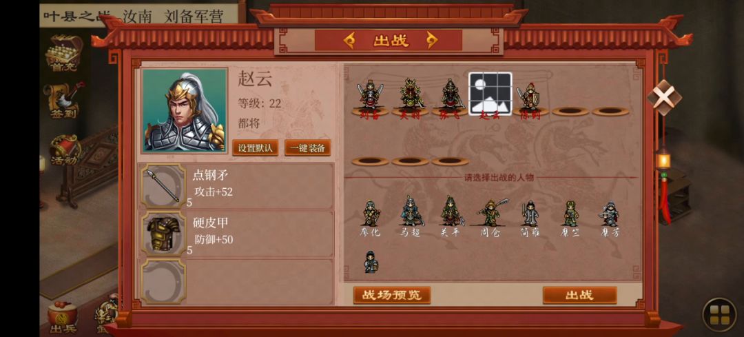Select Liu Bei in the deployed lineup
The width and height of the screenshot is (744, 337).
370,99
